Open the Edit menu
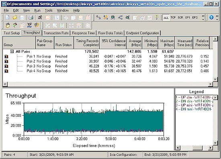 (x=16, y=10)
